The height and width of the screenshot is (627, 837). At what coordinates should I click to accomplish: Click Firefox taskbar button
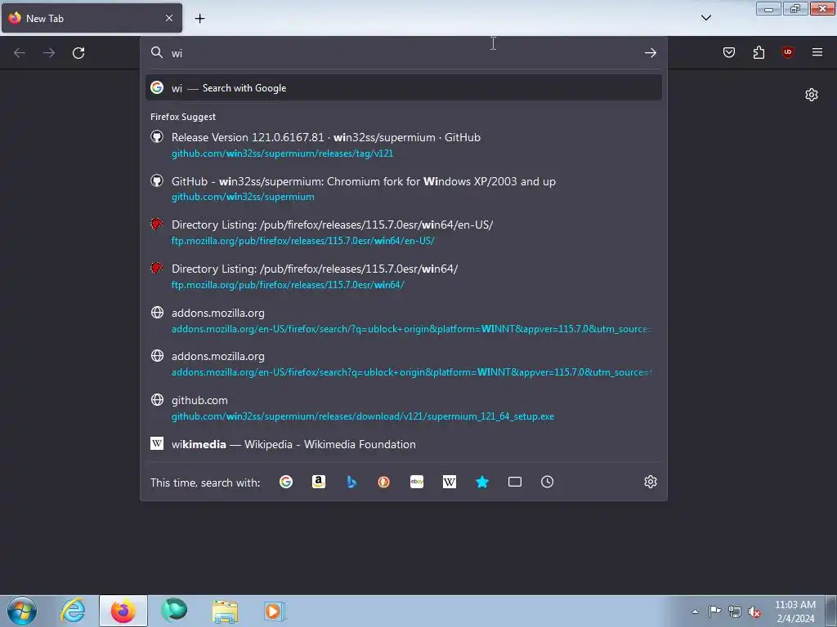click(x=123, y=611)
